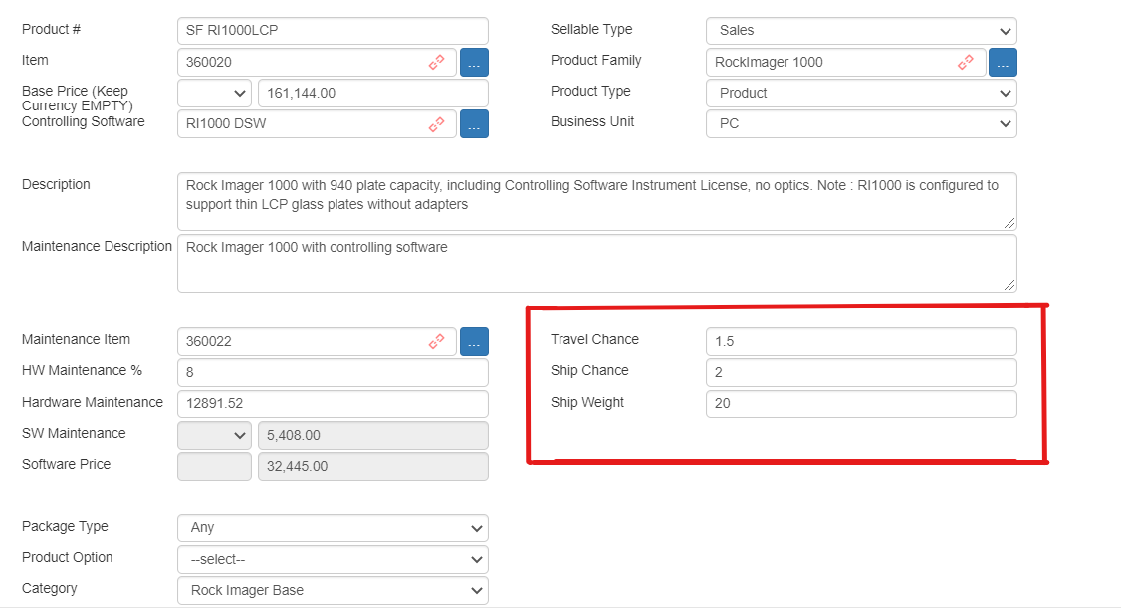
Task: Open the Product Type dropdown
Action: (x=861, y=93)
